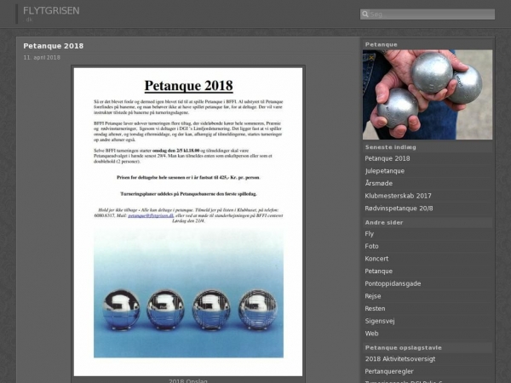The image size is (511, 383).
Task: Focus the Søg search field
Action: tap(428, 14)
